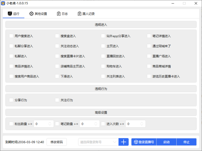
Task: Toggle the 主页进入 checkbox
Action: tap(103, 46)
